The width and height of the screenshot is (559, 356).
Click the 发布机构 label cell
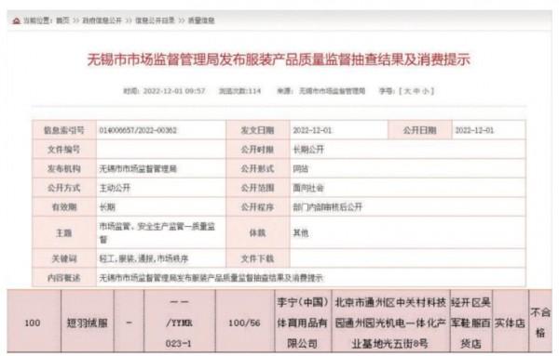coord(64,168)
